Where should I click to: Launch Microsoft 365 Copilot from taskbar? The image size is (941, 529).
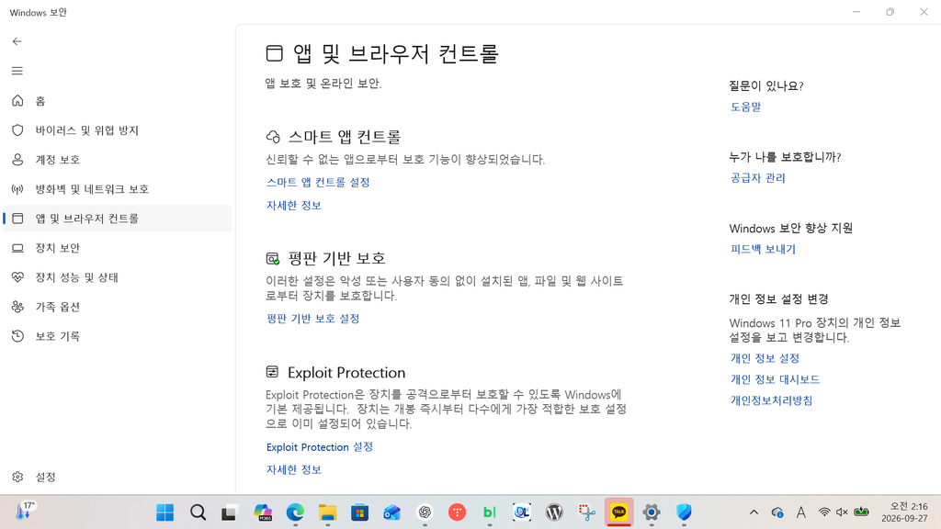pos(263,512)
